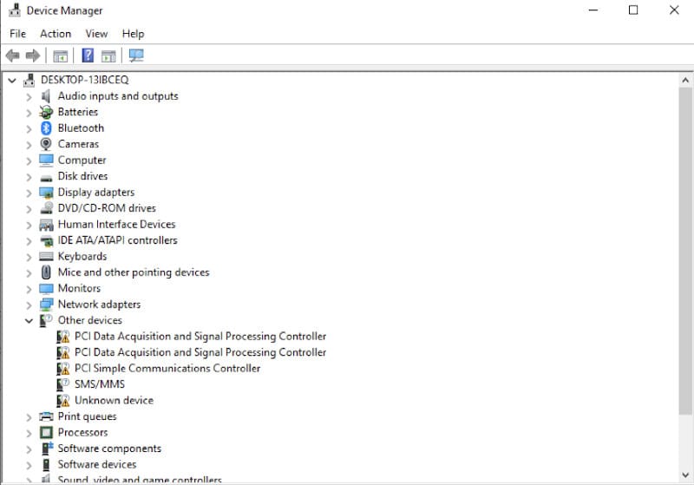Click the Batteries category icon
Screen dimensions: 694x485
[46, 112]
